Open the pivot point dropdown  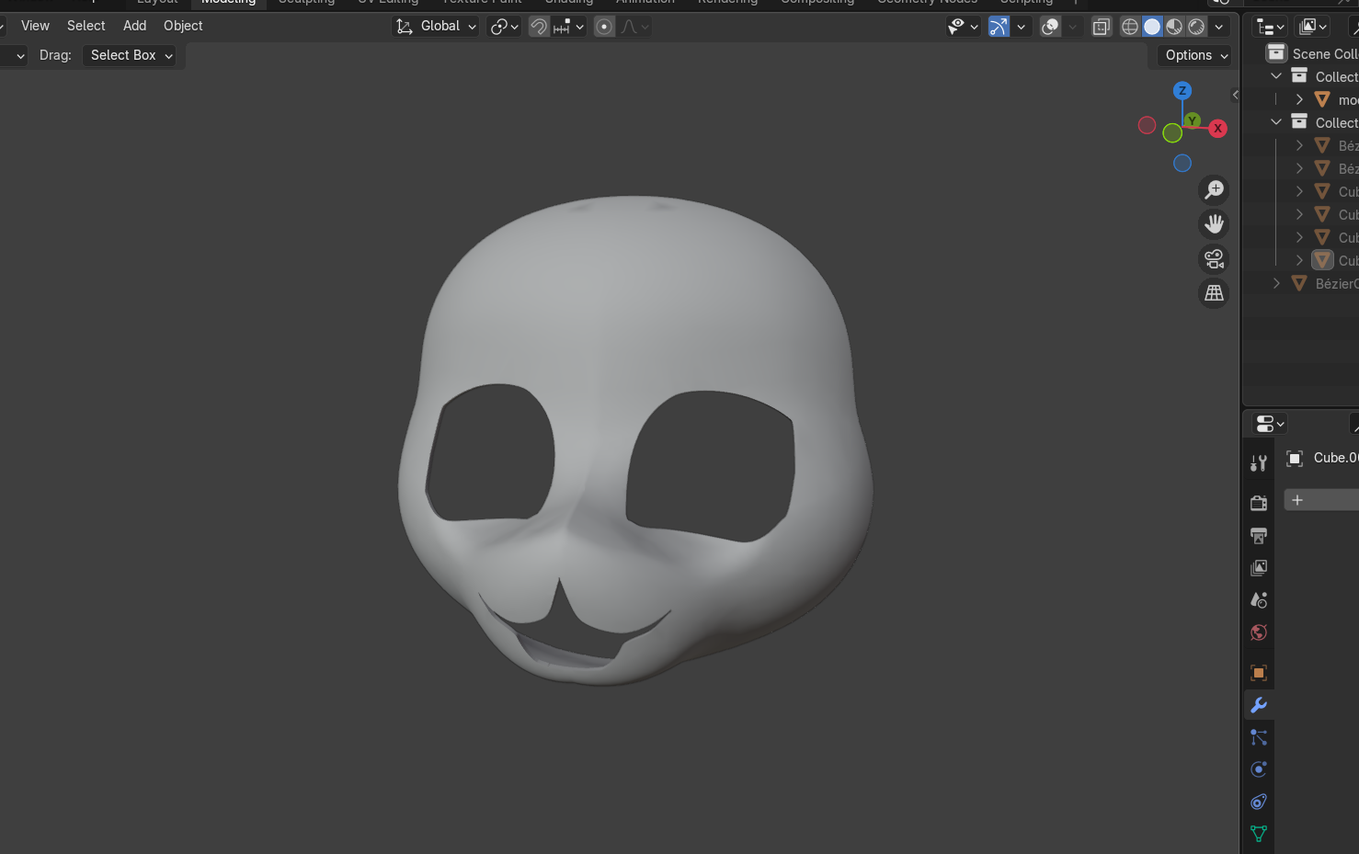504,27
